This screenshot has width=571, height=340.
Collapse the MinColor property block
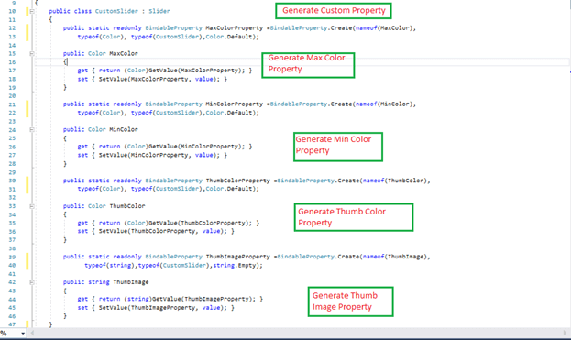coord(32,129)
